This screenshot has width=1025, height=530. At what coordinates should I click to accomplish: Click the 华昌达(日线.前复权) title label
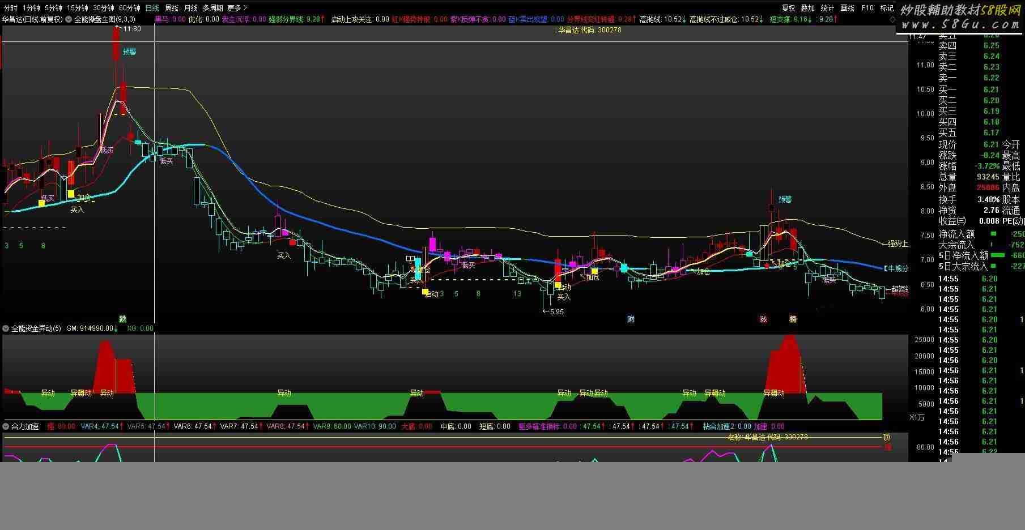(x=32, y=19)
